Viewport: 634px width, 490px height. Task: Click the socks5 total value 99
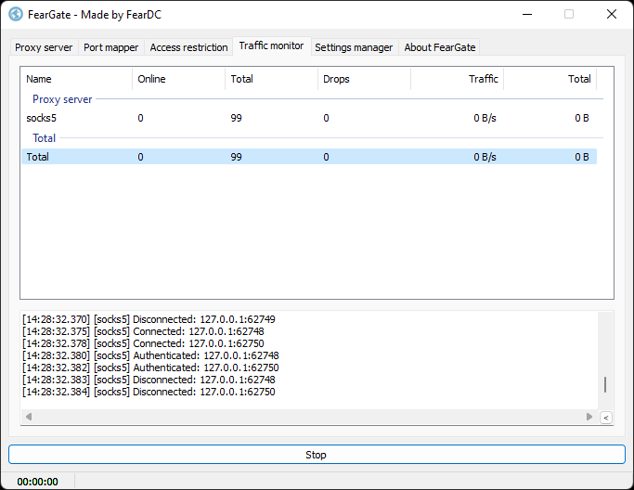pos(236,118)
